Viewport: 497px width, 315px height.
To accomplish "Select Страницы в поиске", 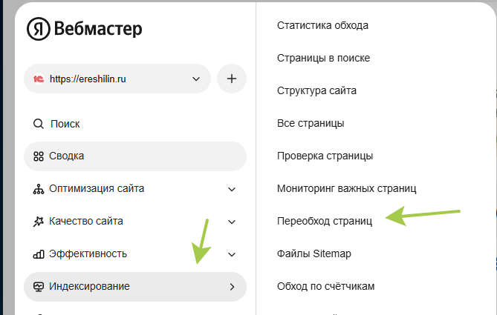I will (323, 58).
